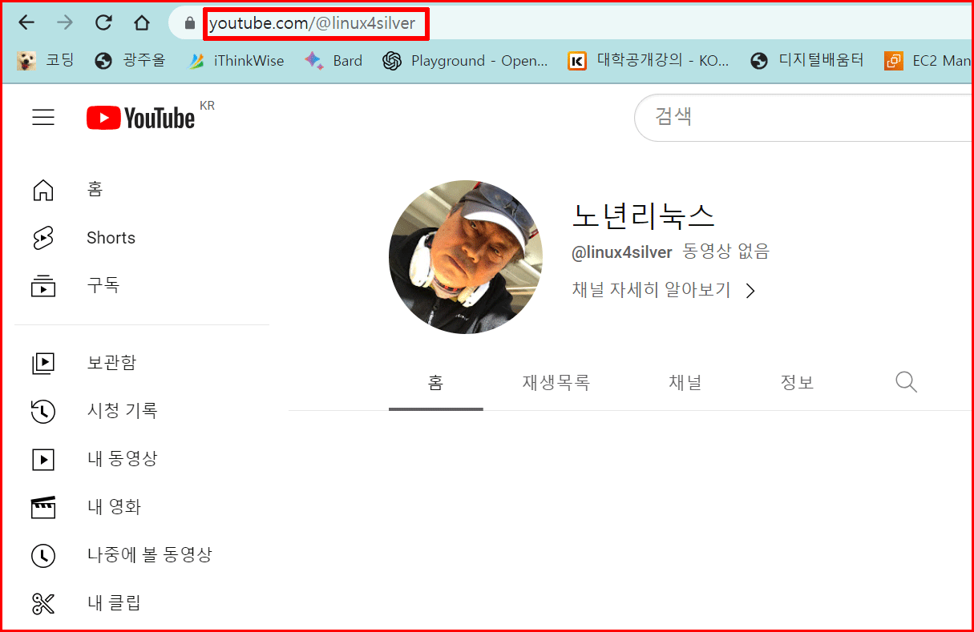Open the 광주올 bookmark
Image resolution: width=974 pixels, height=632 pixels.
tap(130, 60)
